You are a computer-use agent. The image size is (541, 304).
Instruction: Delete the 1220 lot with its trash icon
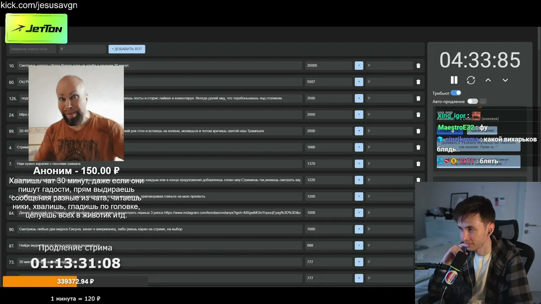[x=418, y=180]
